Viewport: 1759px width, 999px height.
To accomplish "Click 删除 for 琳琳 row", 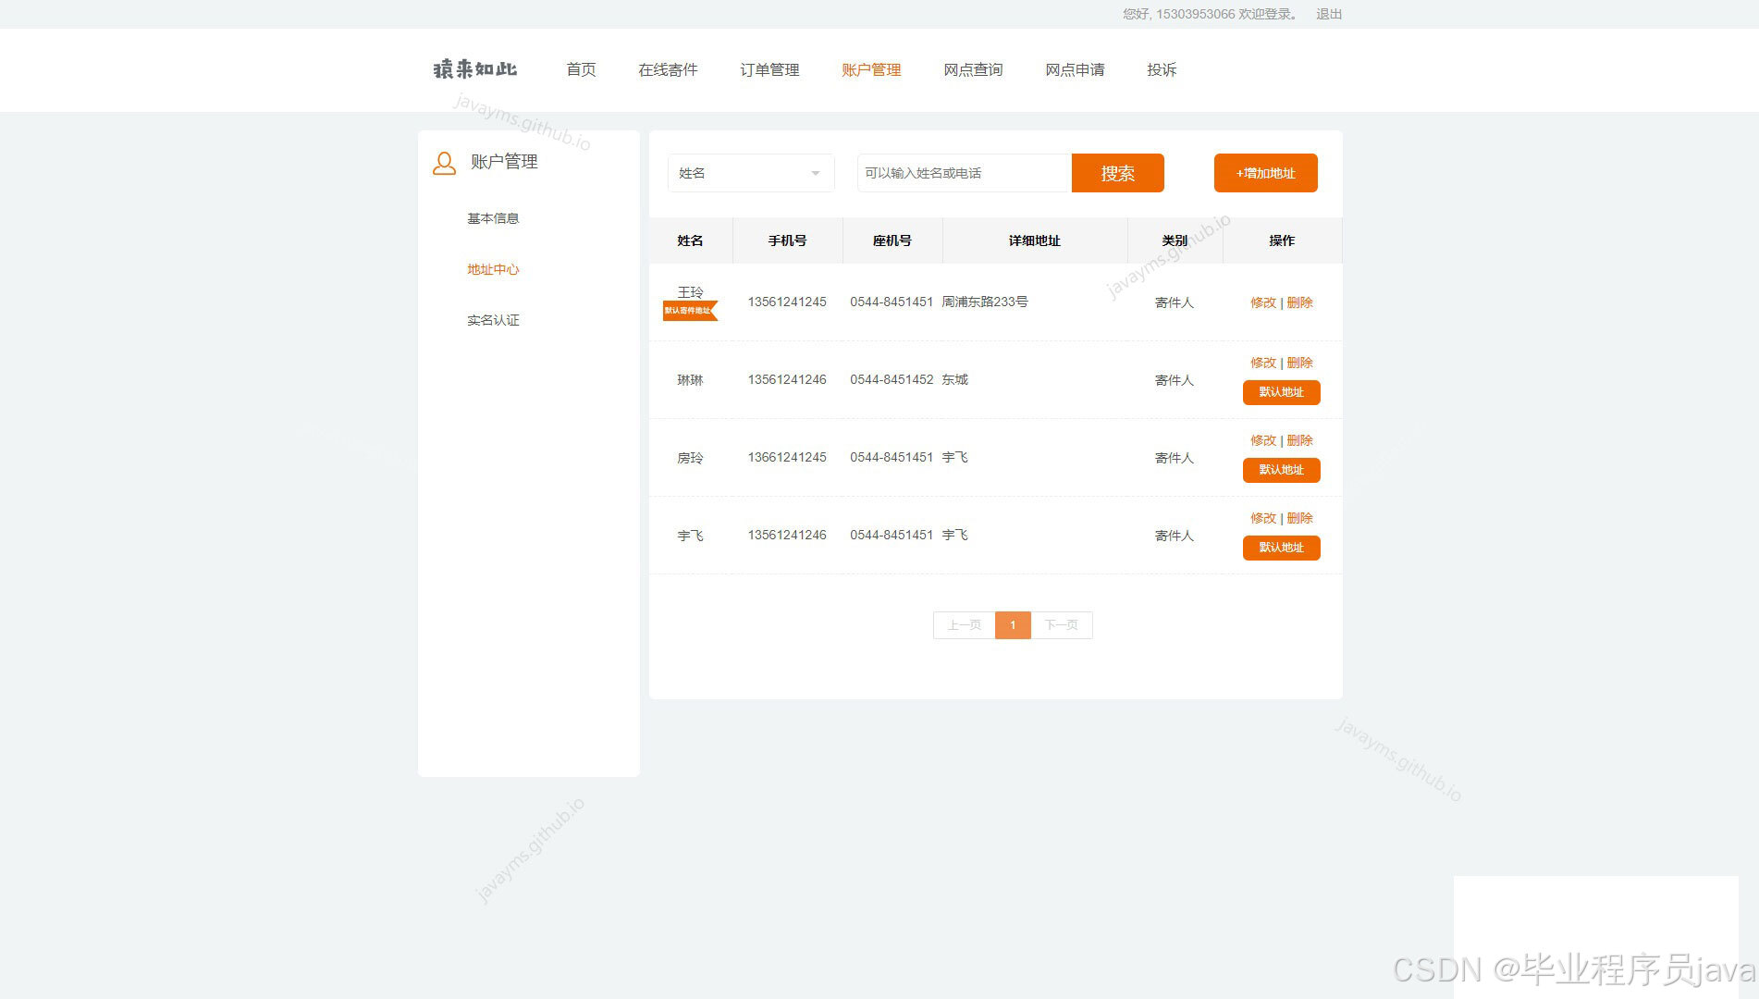I will (1299, 363).
